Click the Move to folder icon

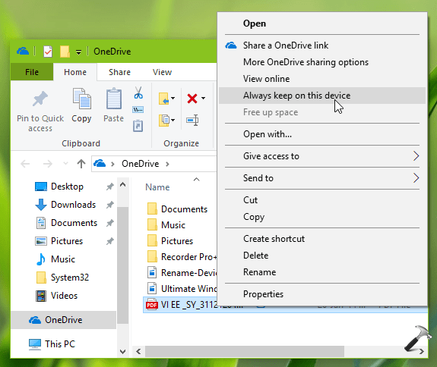click(164, 99)
